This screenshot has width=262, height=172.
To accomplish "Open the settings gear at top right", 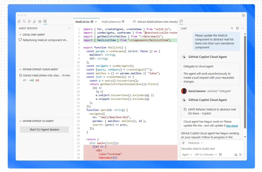I will tap(243, 15).
